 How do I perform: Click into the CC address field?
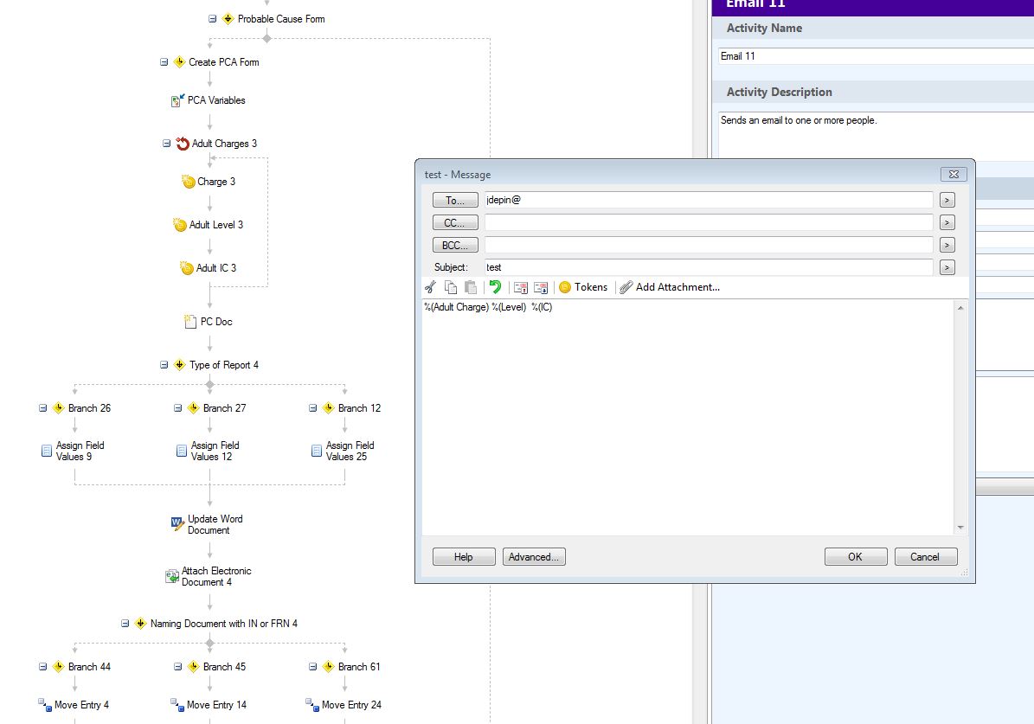709,222
